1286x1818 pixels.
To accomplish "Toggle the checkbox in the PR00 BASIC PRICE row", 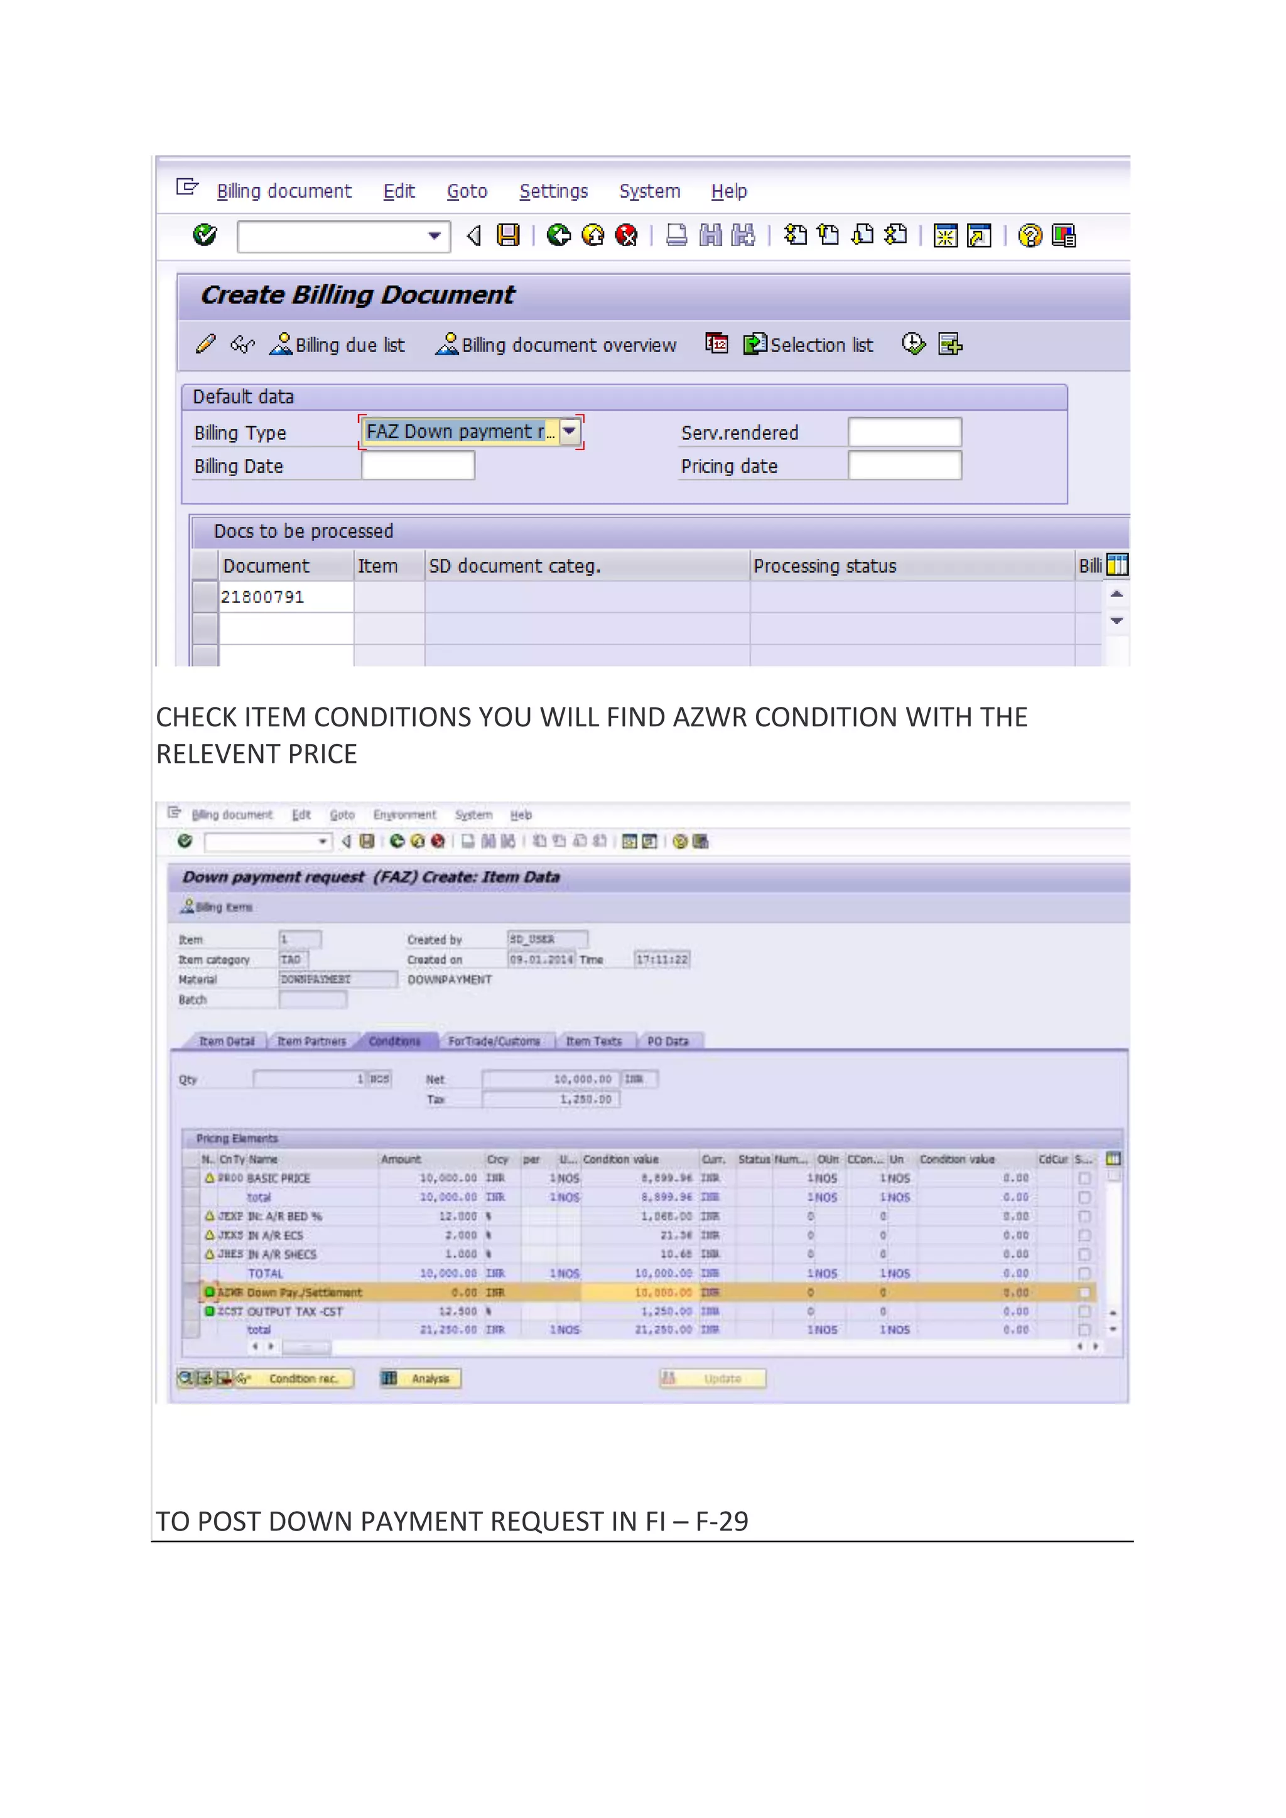I will (x=1084, y=1178).
